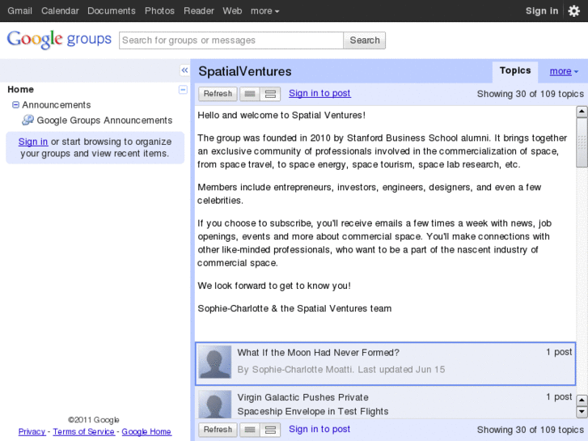588x441 pixels.
Task: Click avatar of Moon Had Never Formed topic
Action: coord(214,362)
